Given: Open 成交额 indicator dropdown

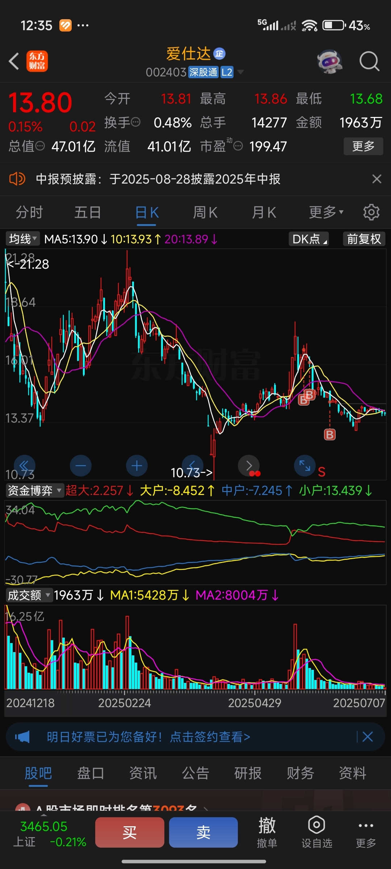Looking at the screenshot, I should coord(29,595).
